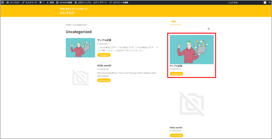Click into the sidebar search field
Image resolution: width=272 pixels, height=139 pixels.
point(188,29)
